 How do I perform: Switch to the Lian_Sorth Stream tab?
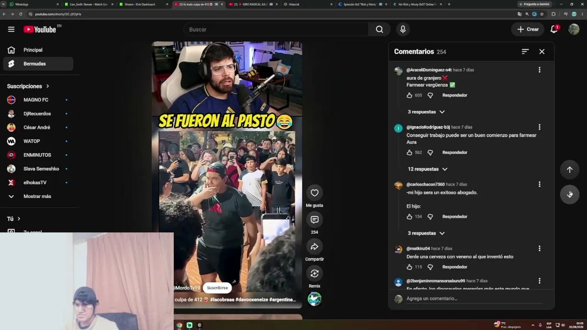pos(89,4)
